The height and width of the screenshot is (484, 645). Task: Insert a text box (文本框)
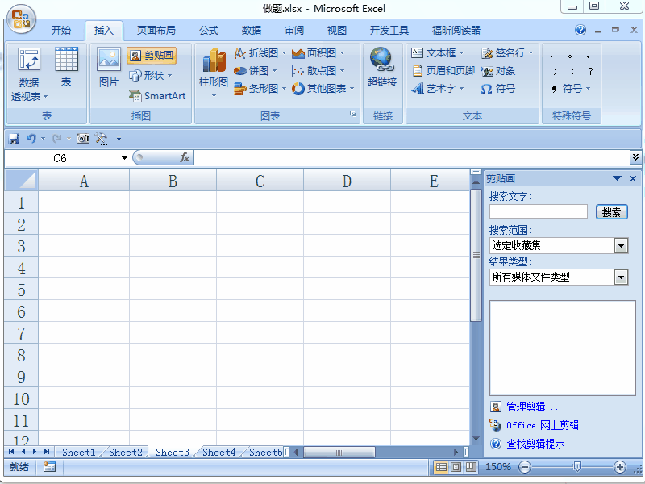coord(438,53)
